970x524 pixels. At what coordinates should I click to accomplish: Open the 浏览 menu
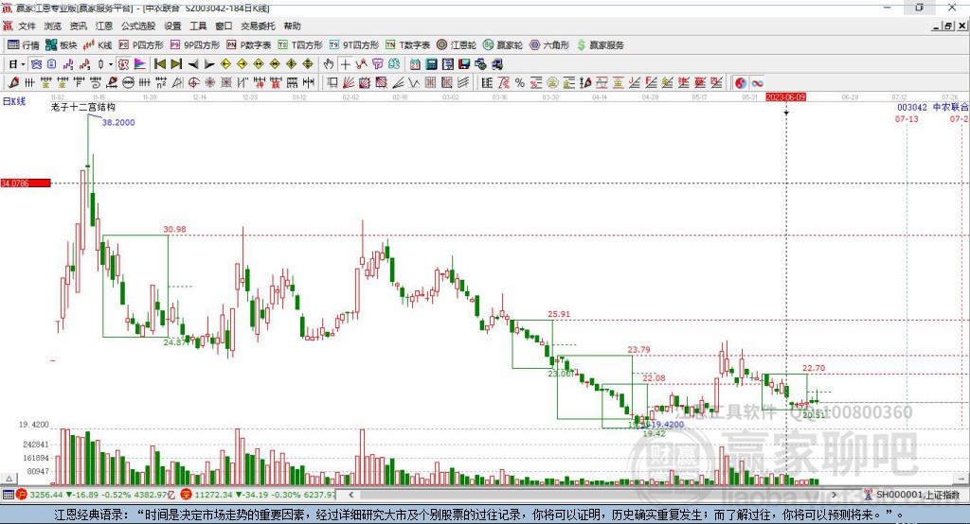point(53,26)
